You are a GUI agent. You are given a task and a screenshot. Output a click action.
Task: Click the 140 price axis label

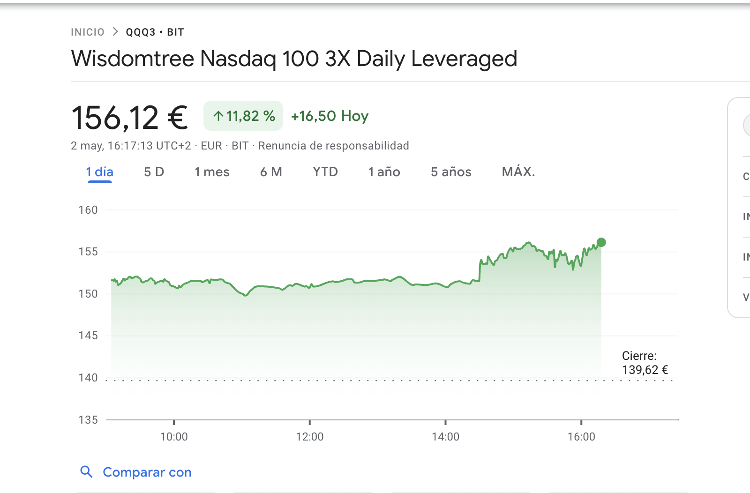click(88, 378)
